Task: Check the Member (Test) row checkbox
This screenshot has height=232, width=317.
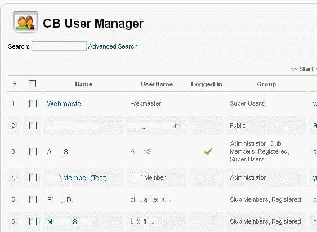Action: [33, 177]
